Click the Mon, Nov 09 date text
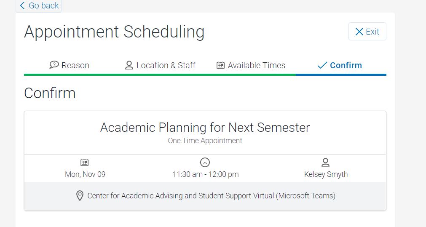426x227 pixels. pyautogui.click(x=85, y=174)
